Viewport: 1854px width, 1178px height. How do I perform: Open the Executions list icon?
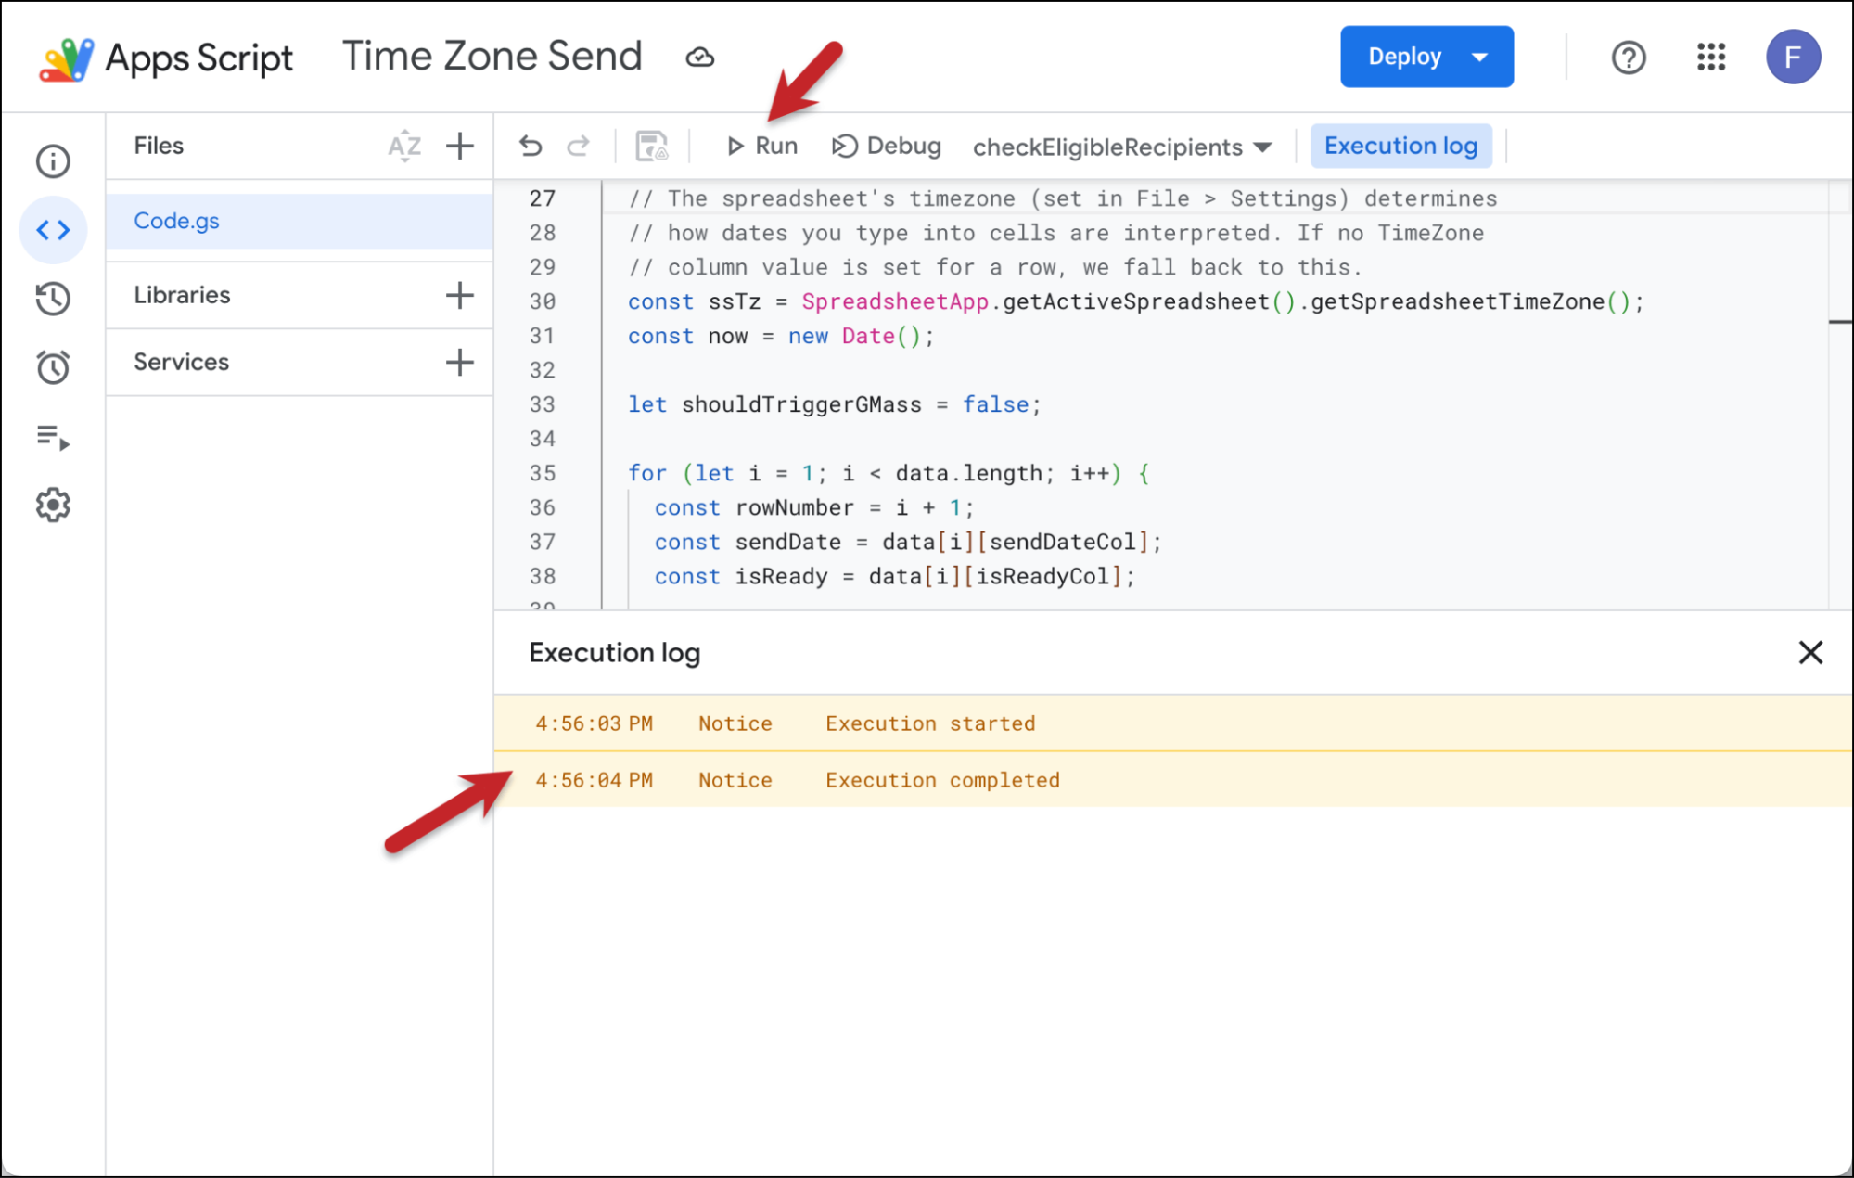click(53, 437)
